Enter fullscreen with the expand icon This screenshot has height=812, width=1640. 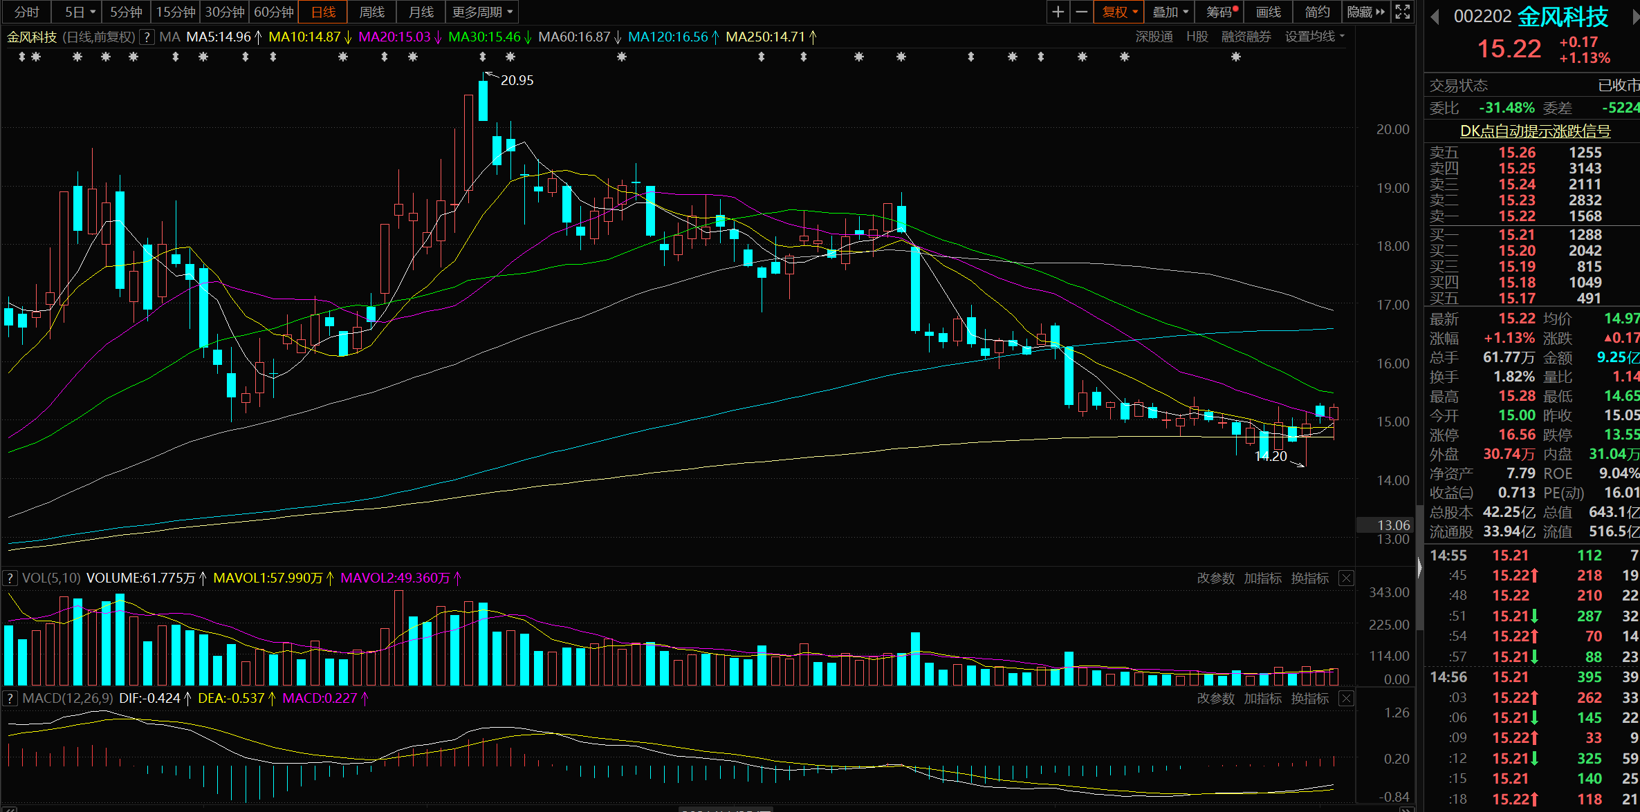pos(1403,12)
